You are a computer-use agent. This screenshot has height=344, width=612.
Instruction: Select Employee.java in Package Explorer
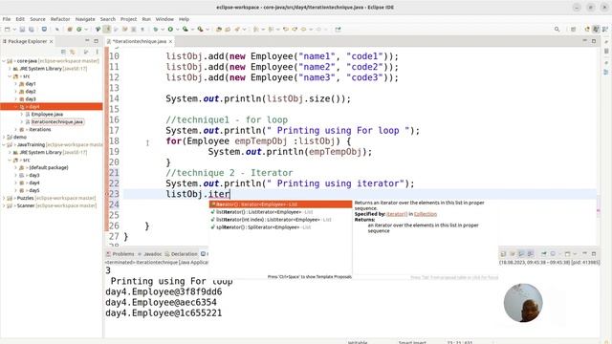47,115
